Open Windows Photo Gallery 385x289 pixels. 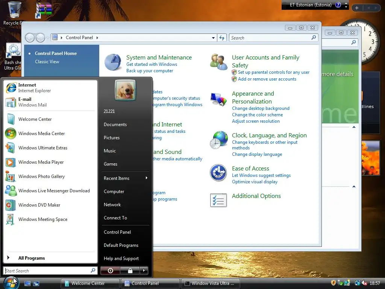50,176
